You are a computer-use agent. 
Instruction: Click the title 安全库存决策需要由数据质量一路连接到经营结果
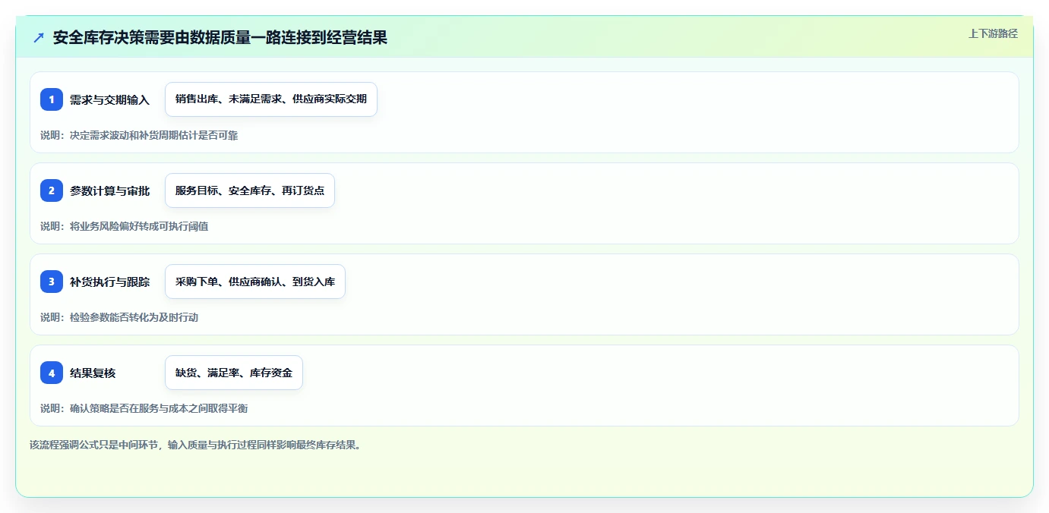[x=220, y=37]
